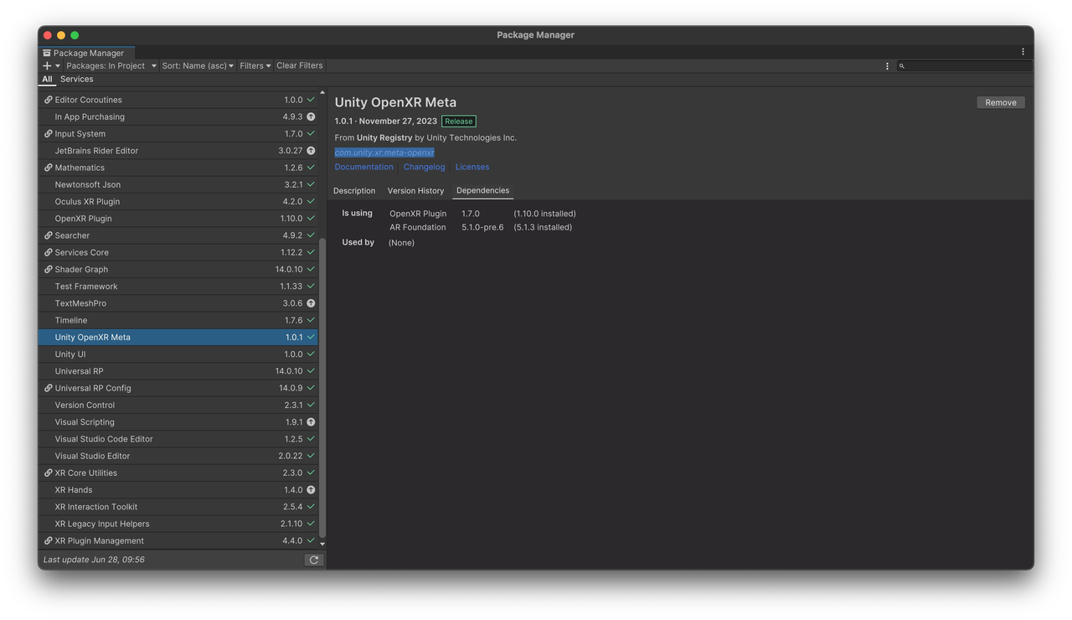Click the link icon beside Input System
The height and width of the screenshot is (620, 1072).
click(48, 134)
